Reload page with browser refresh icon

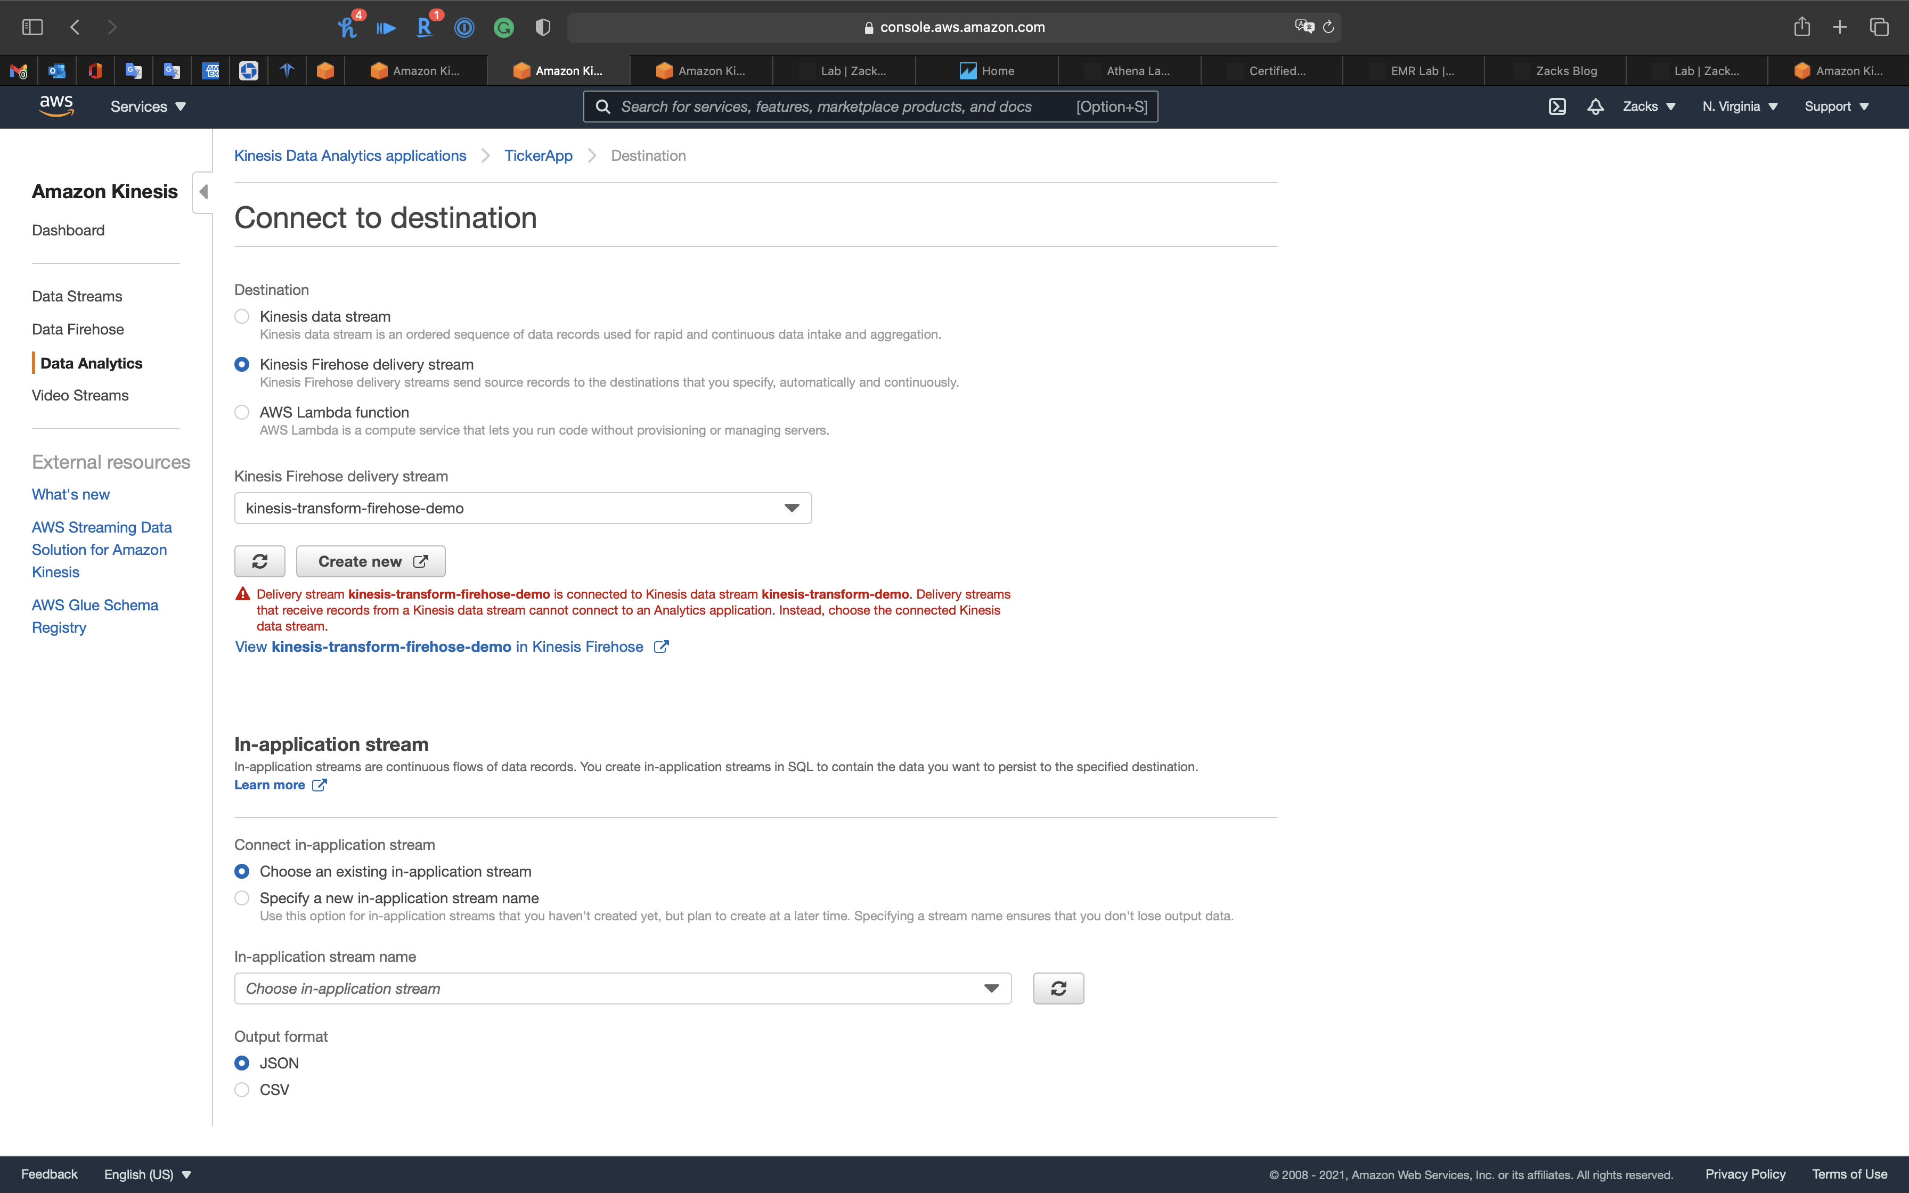coord(1328,27)
